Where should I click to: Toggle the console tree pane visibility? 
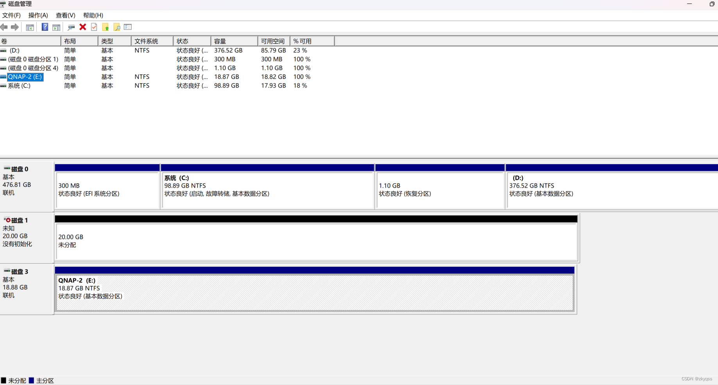pyautogui.click(x=30, y=27)
